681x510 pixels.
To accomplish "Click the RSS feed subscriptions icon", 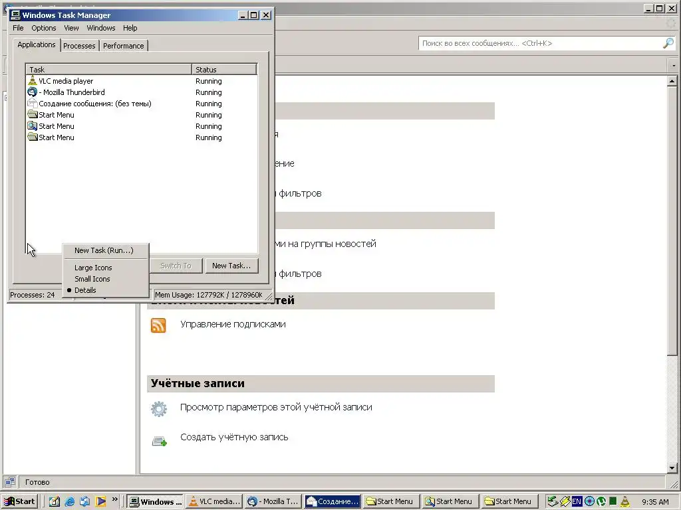I will 158,325.
